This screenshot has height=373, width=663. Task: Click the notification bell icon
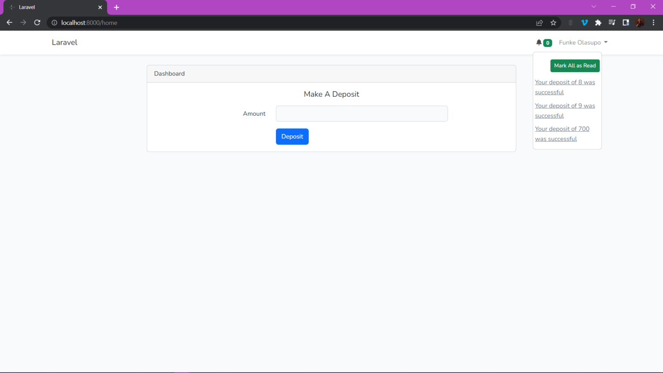539,42
